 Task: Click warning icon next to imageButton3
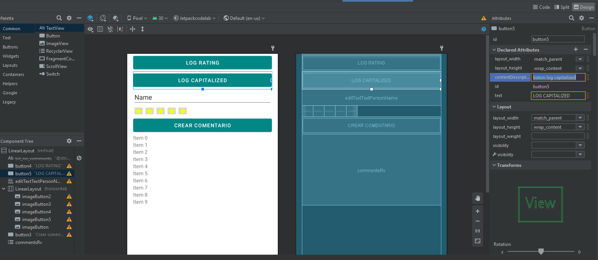pos(69,204)
